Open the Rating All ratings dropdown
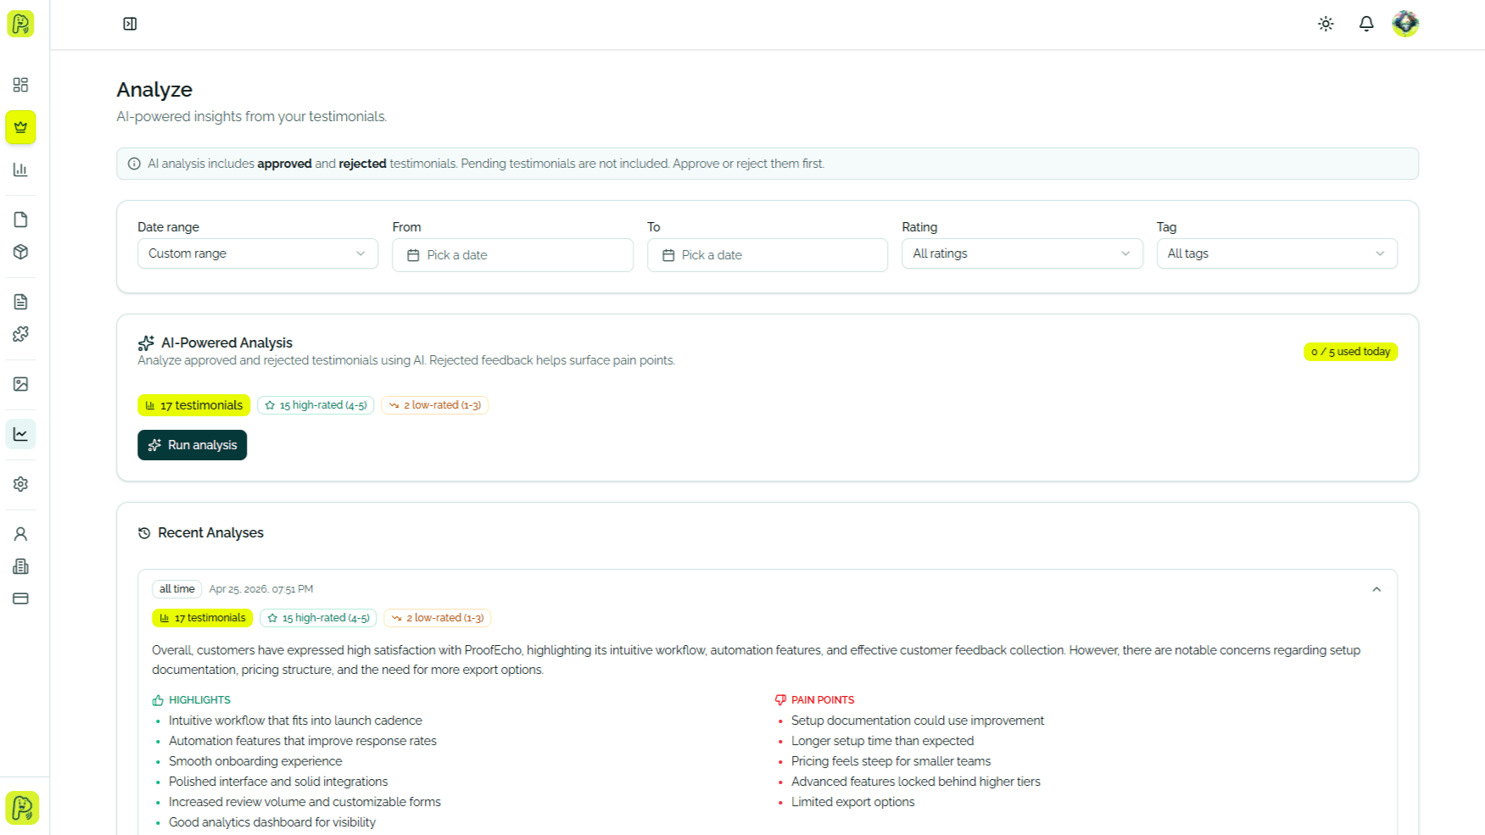Viewport: 1485px width, 835px height. click(1022, 253)
